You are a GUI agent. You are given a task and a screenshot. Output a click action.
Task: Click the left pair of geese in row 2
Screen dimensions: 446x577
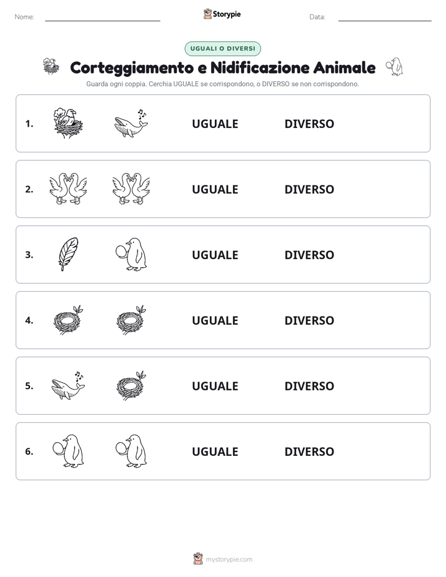tap(69, 189)
